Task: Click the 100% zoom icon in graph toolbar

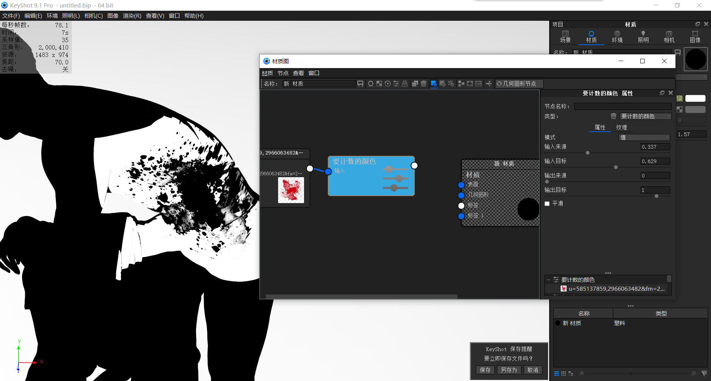Action: (x=478, y=84)
